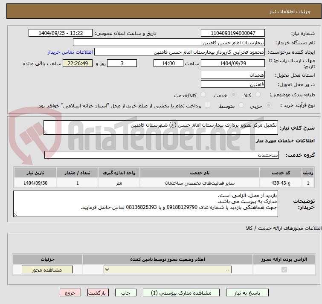Click the deadline time field 14:00
Viewport: 322px width, 304px height.
pos(168,63)
